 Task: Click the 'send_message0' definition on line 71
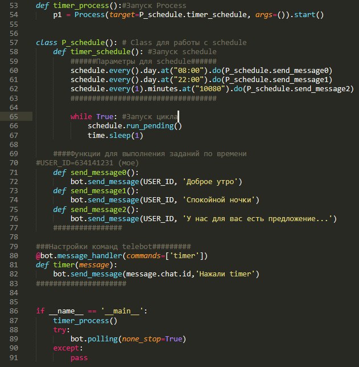(x=98, y=173)
